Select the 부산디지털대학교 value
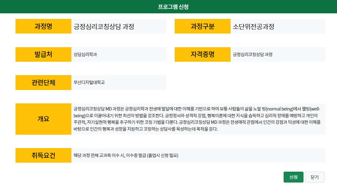 click(89, 83)
